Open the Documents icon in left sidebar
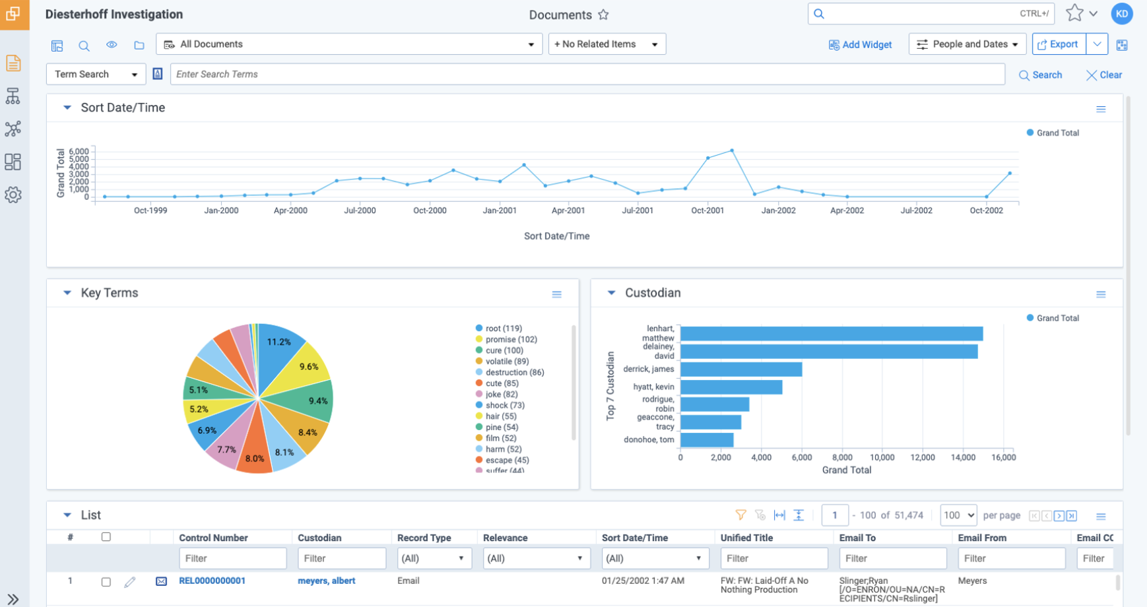 (13, 63)
